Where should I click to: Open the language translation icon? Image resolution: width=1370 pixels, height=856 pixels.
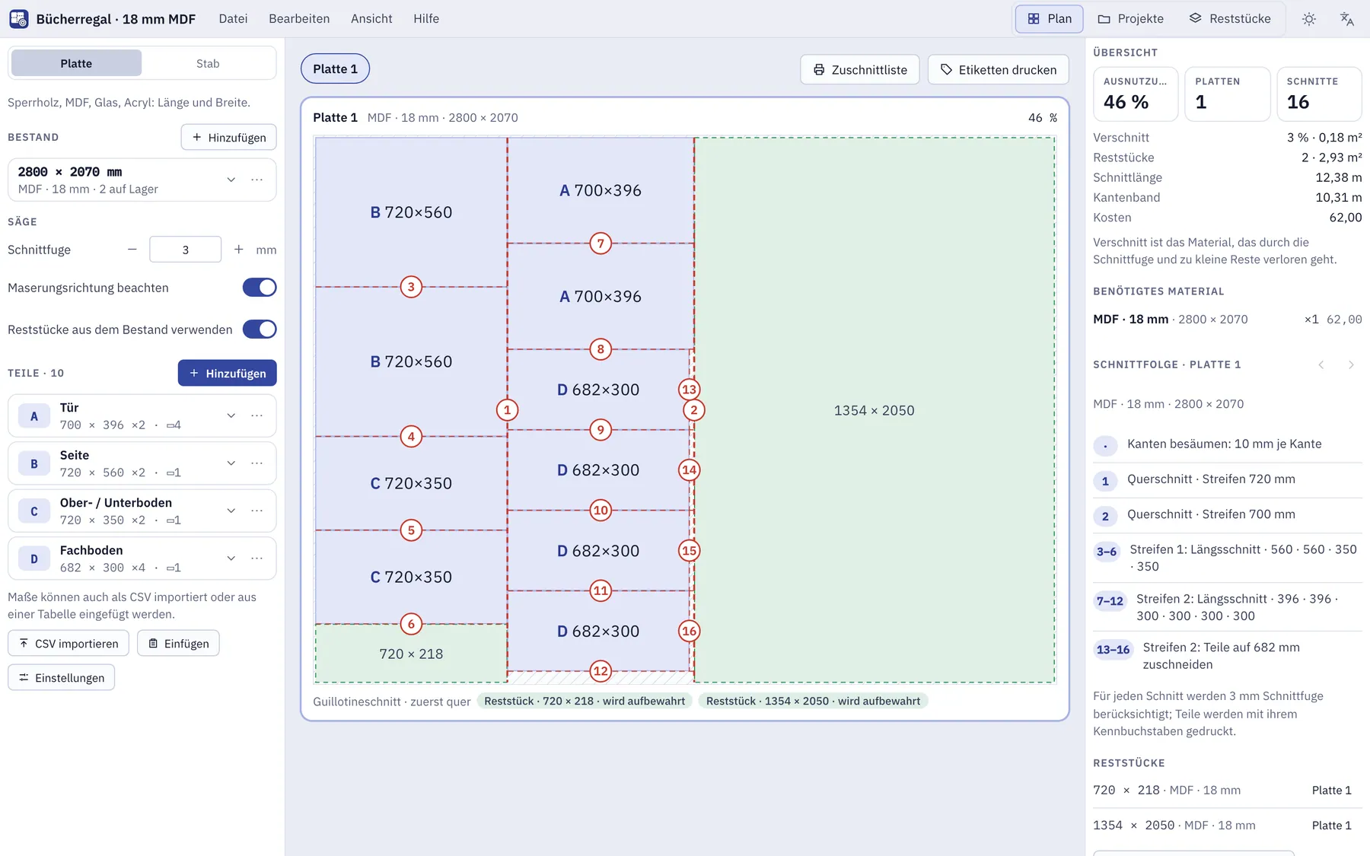coord(1347,19)
